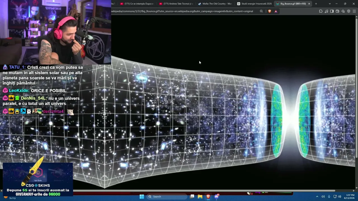Open the Brave VPN shield icon
358x201 pixels.
click(348, 11)
